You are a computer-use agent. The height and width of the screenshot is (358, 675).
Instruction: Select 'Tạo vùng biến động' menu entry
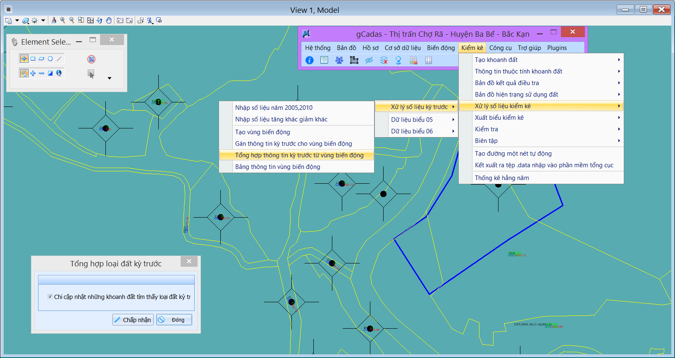(262, 132)
